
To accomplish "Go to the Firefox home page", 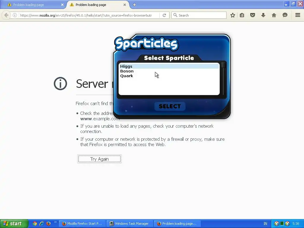I will tap(274, 15).
